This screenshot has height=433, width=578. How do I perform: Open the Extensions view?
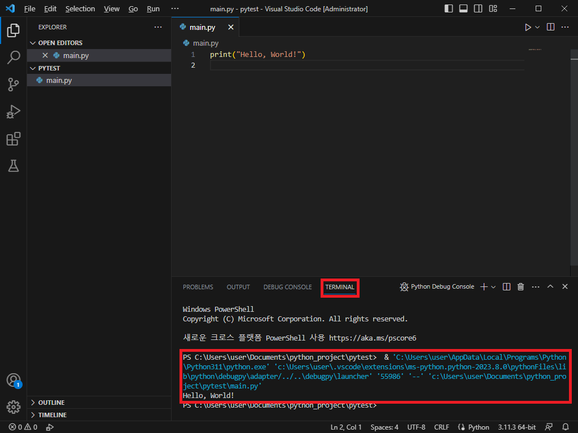(x=14, y=139)
